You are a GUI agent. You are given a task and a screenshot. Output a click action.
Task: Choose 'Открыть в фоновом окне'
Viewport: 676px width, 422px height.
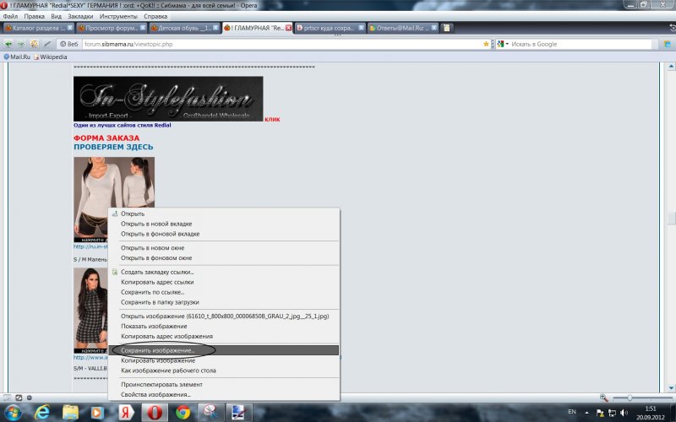[x=224, y=258]
